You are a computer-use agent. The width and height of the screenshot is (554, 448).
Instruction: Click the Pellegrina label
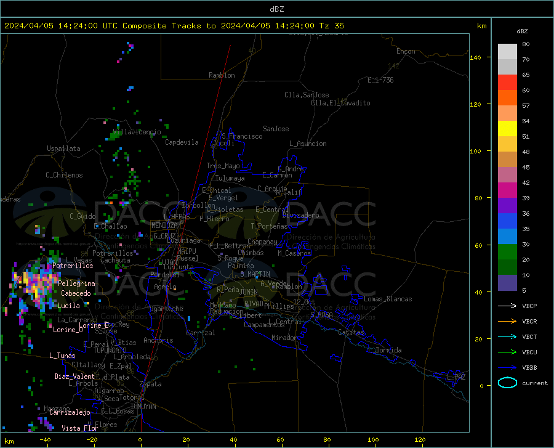[77, 283]
